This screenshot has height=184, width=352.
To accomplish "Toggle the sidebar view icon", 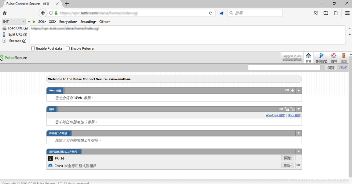I will pyautogui.click(x=326, y=13).
